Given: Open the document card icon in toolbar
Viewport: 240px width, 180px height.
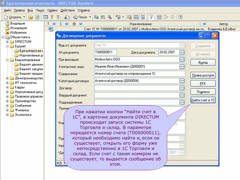Looking at the screenshot, I should click(x=46, y=17).
